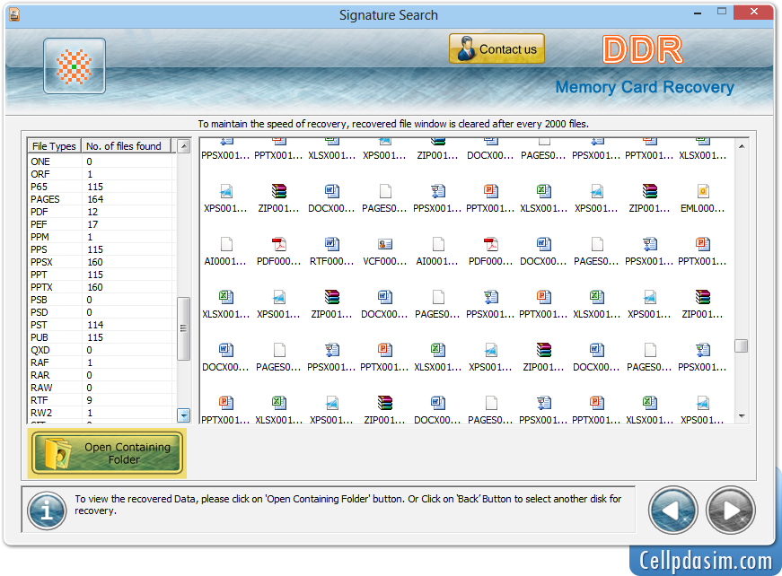This screenshot has height=576, width=782.
Task: Click the checkered DDR logo image
Action: pos(74,65)
